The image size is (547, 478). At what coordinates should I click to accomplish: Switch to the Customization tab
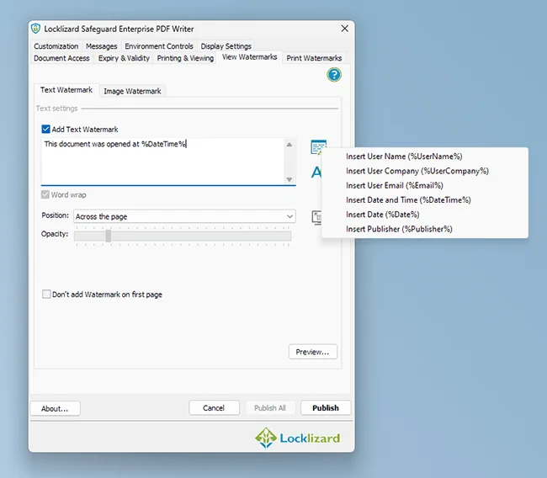56,46
